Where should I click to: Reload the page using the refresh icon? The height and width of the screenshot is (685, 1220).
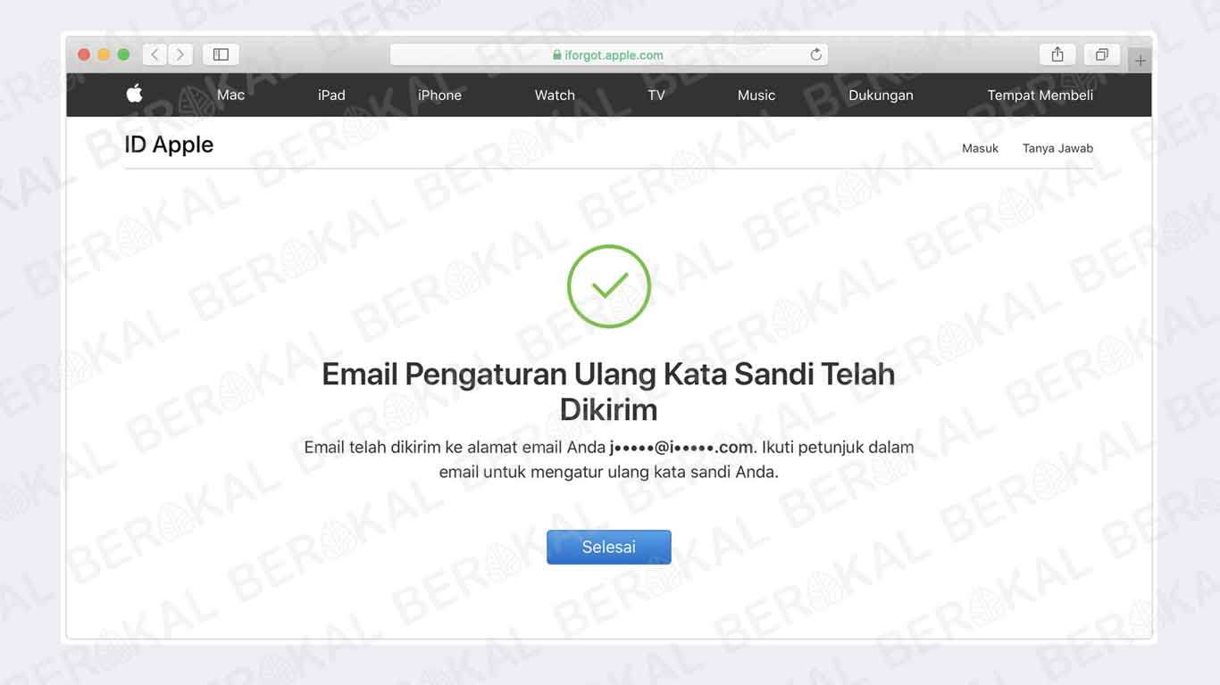tap(815, 54)
